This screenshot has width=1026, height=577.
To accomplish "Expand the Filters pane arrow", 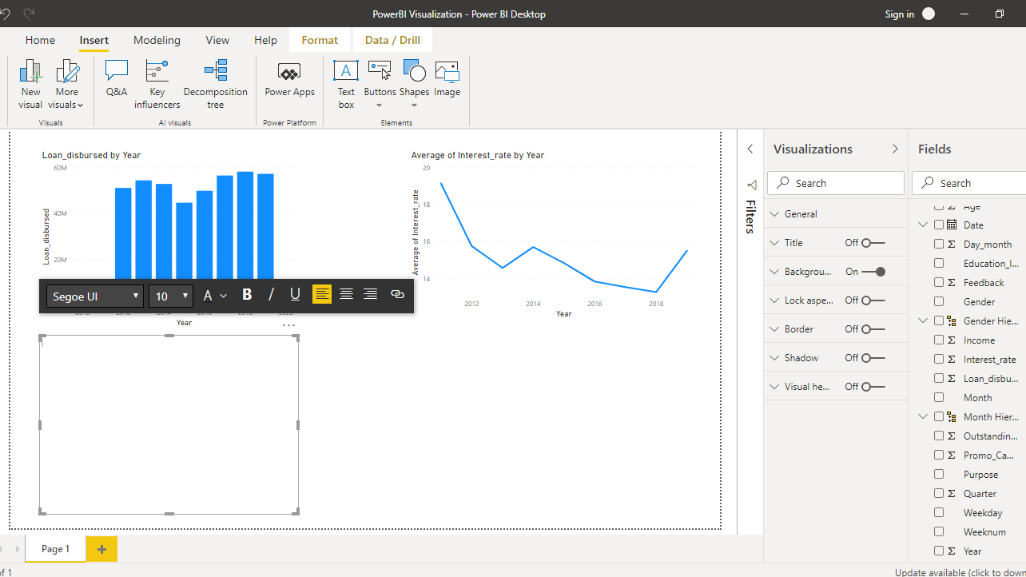I will [x=750, y=149].
